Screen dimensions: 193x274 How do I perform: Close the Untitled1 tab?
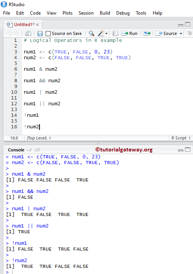coord(37,25)
